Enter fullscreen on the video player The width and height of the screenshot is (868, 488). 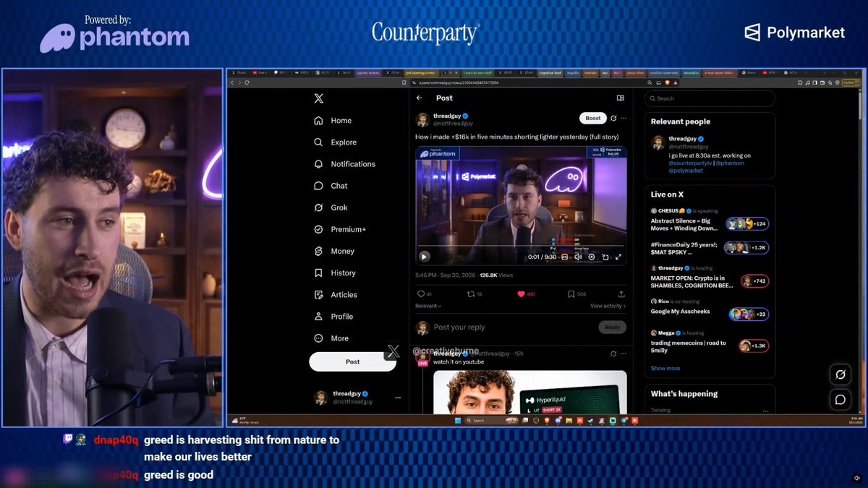pyautogui.click(x=618, y=257)
